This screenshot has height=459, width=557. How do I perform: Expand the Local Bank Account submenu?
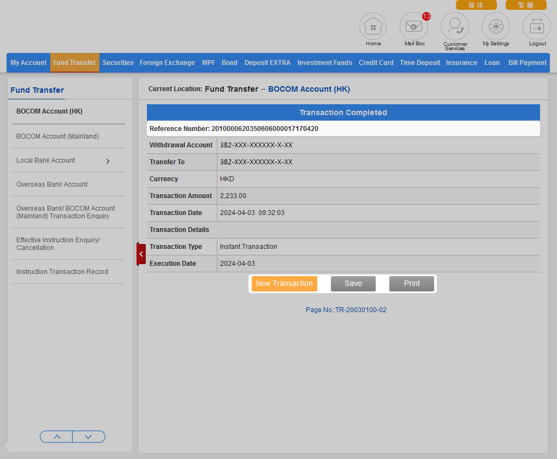pyautogui.click(x=108, y=161)
